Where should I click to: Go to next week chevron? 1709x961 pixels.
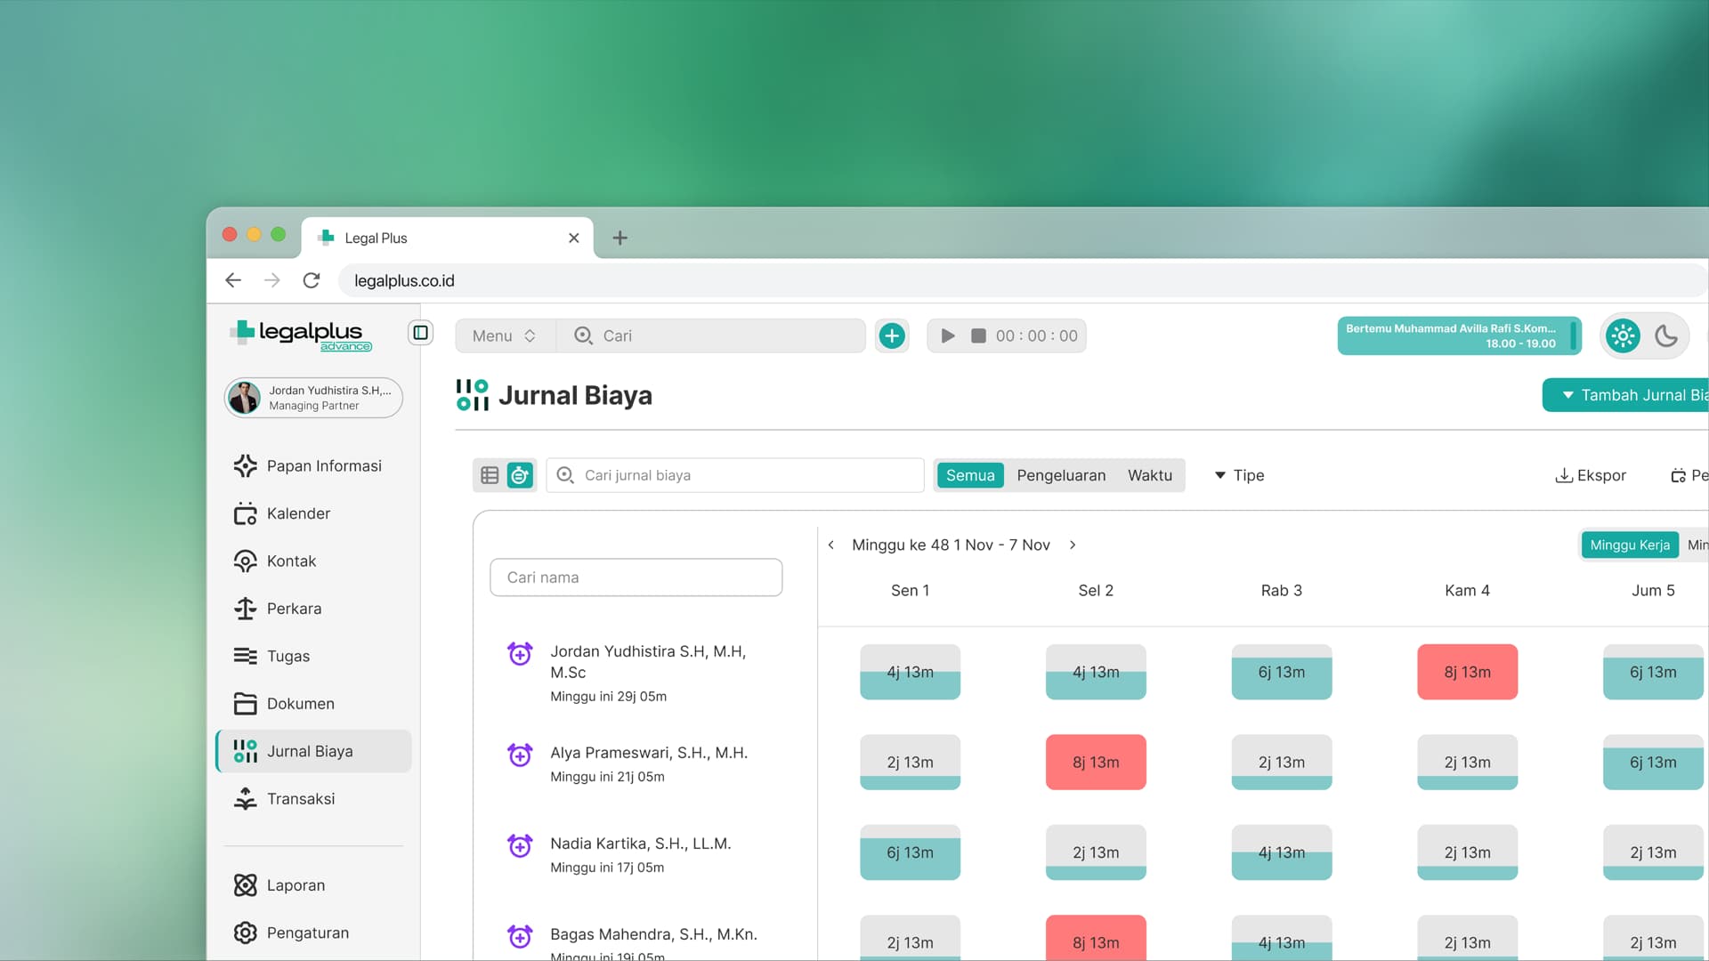coord(1073,545)
